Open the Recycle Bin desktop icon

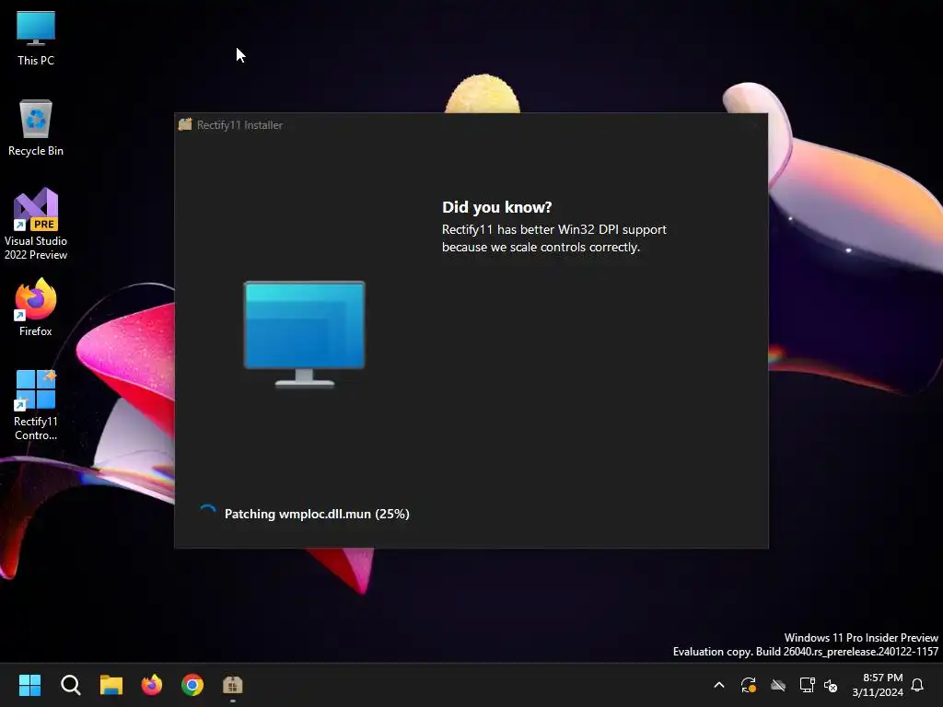[36, 128]
